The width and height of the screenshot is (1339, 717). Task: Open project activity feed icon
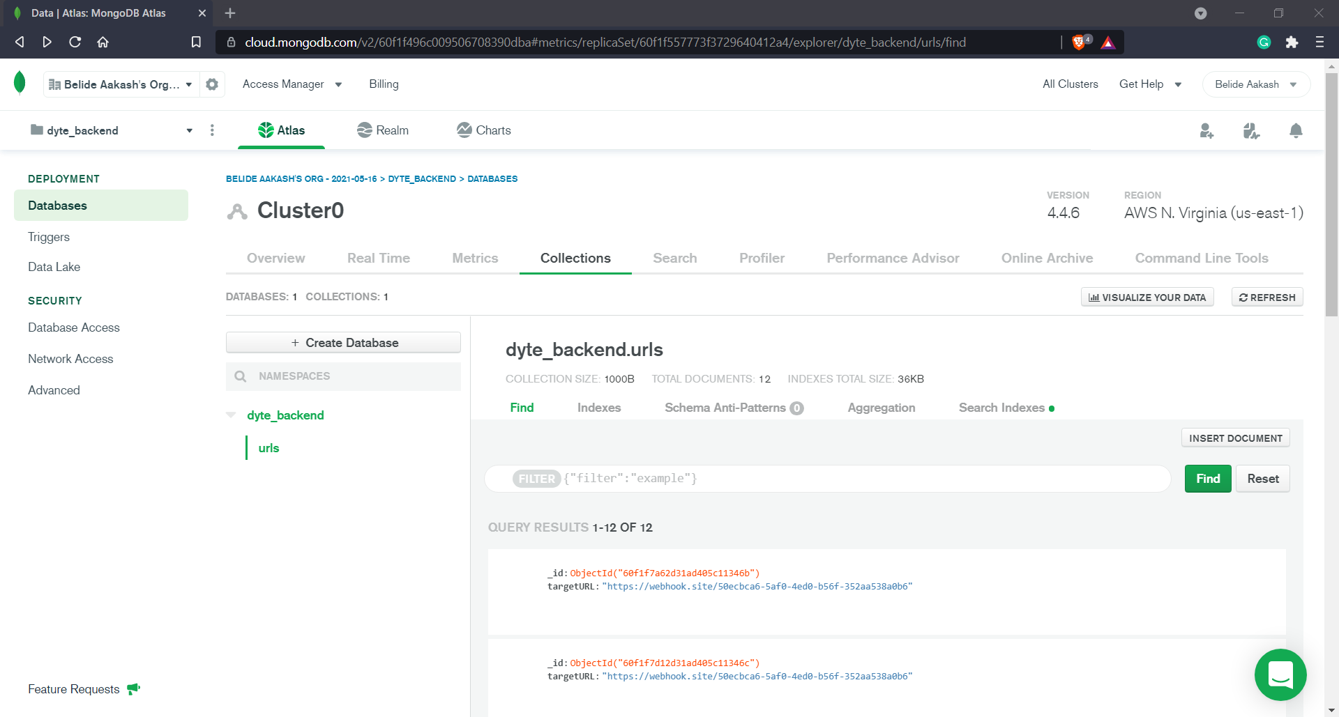[x=1251, y=130]
